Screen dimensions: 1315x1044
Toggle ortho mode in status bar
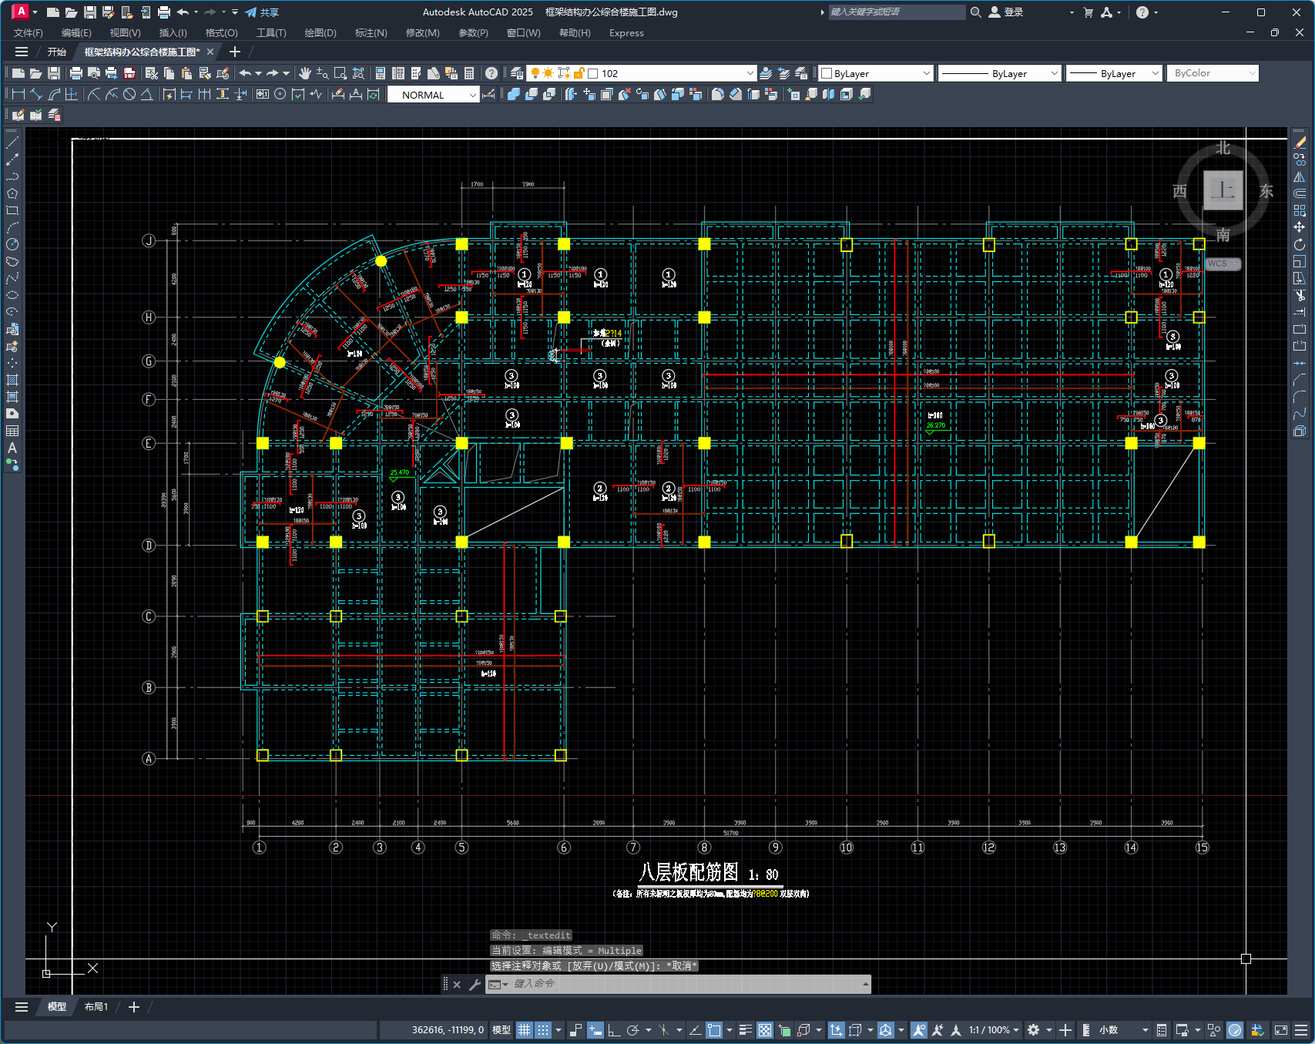[614, 1030]
